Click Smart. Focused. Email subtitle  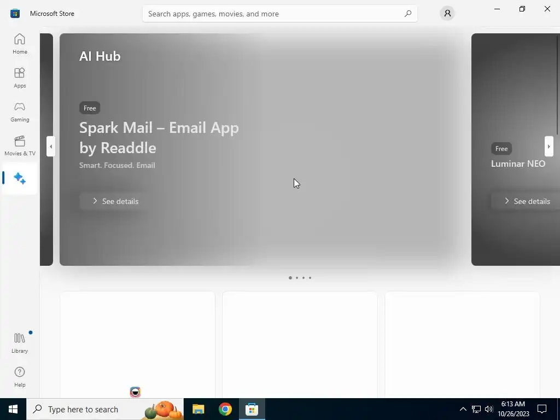(x=117, y=165)
